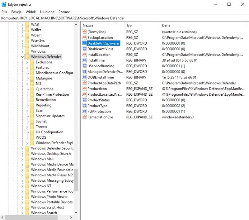Click the Quarantine folder icon

point(32,89)
